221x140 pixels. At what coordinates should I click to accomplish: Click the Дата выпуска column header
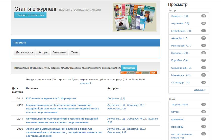17,90
